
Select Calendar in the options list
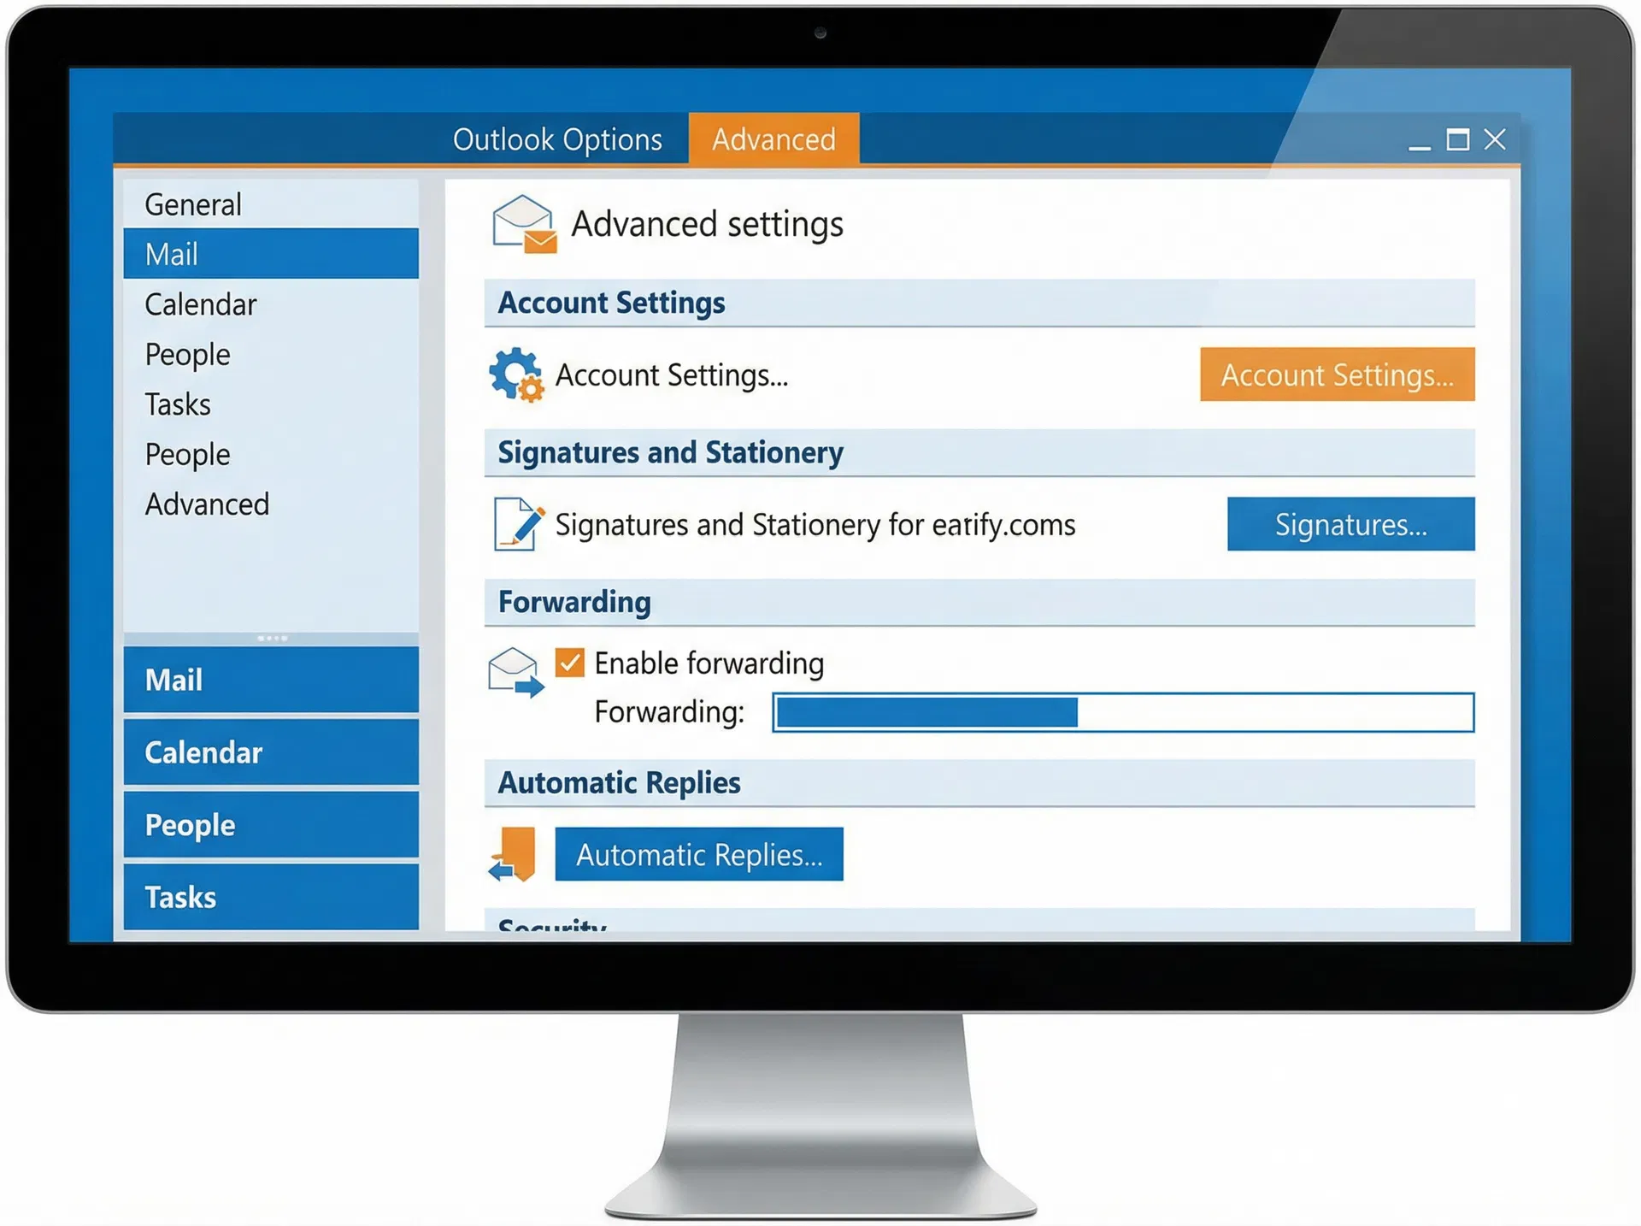click(x=271, y=304)
